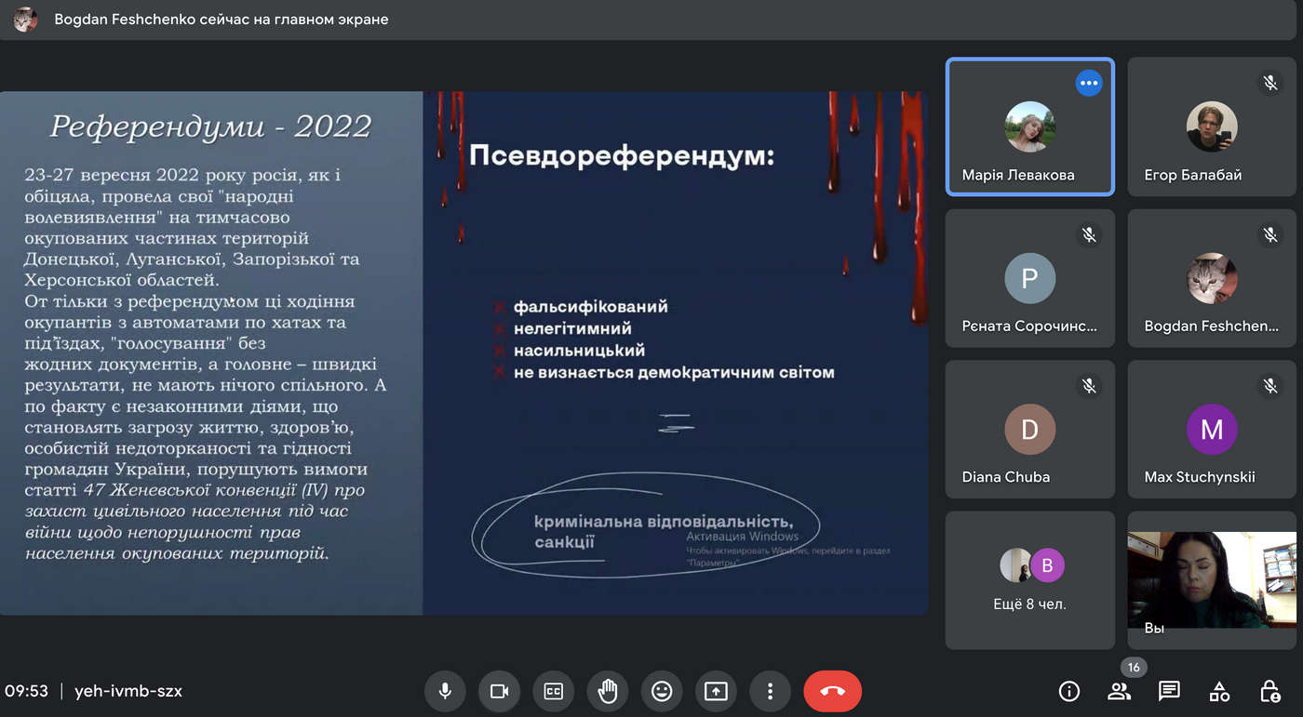Select Diana Chuba participant tile

[1029, 430]
